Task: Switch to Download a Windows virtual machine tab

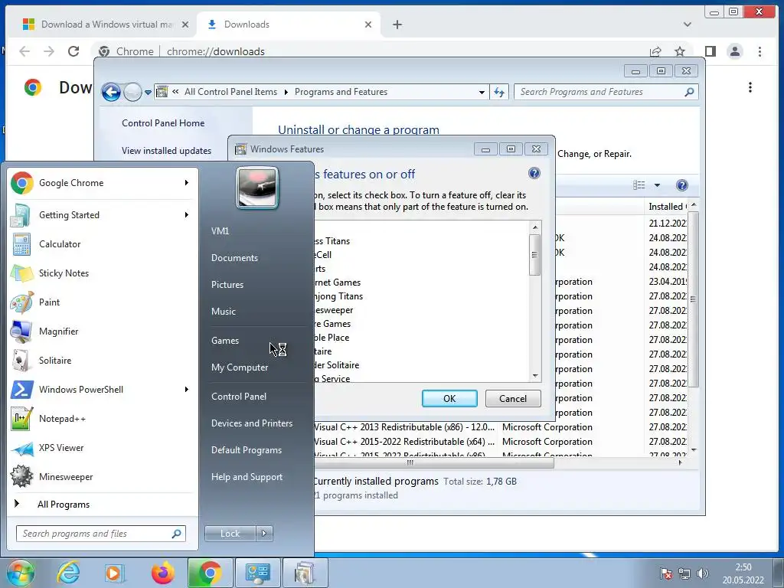Action: click(x=105, y=24)
